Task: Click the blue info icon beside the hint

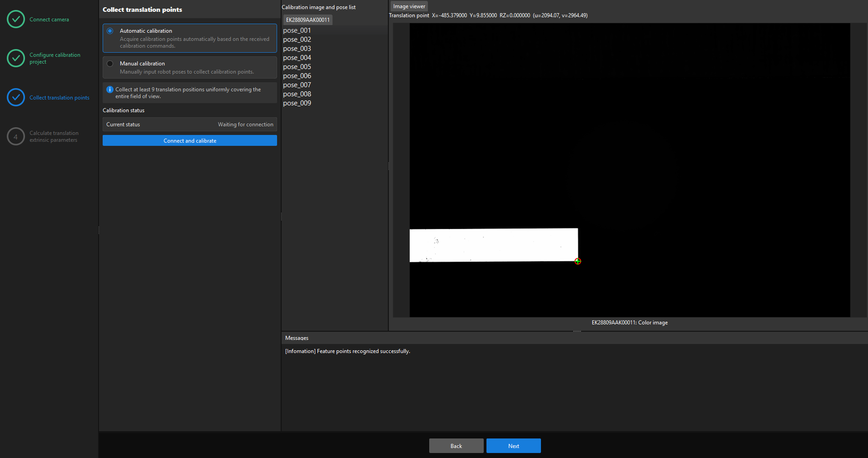Action: 109,90
